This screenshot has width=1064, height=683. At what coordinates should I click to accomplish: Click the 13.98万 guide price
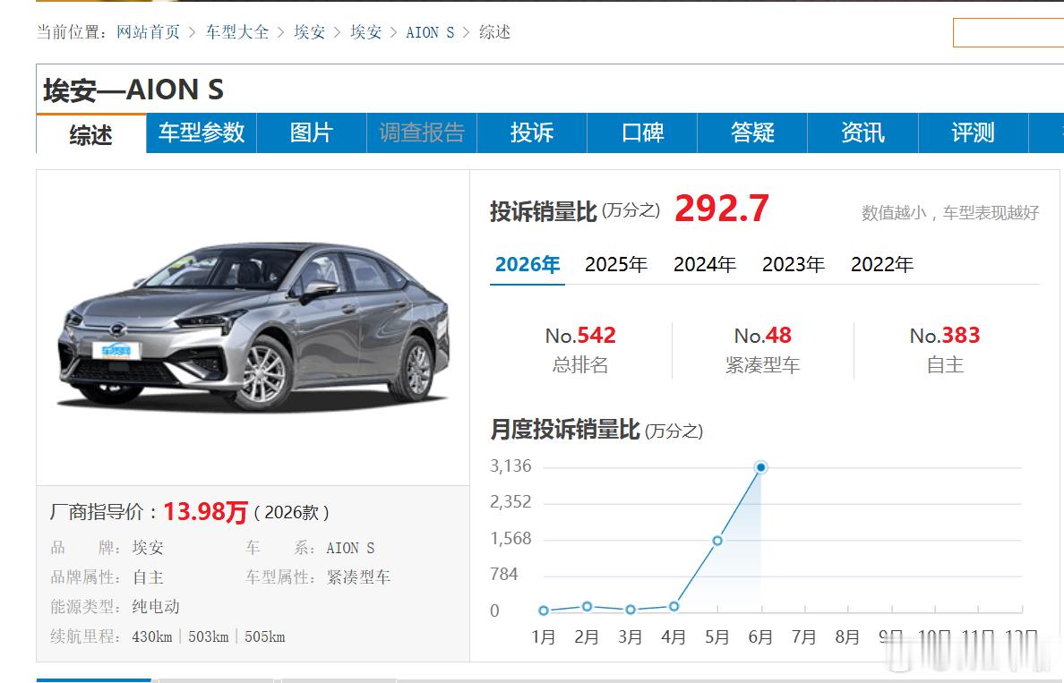(206, 511)
